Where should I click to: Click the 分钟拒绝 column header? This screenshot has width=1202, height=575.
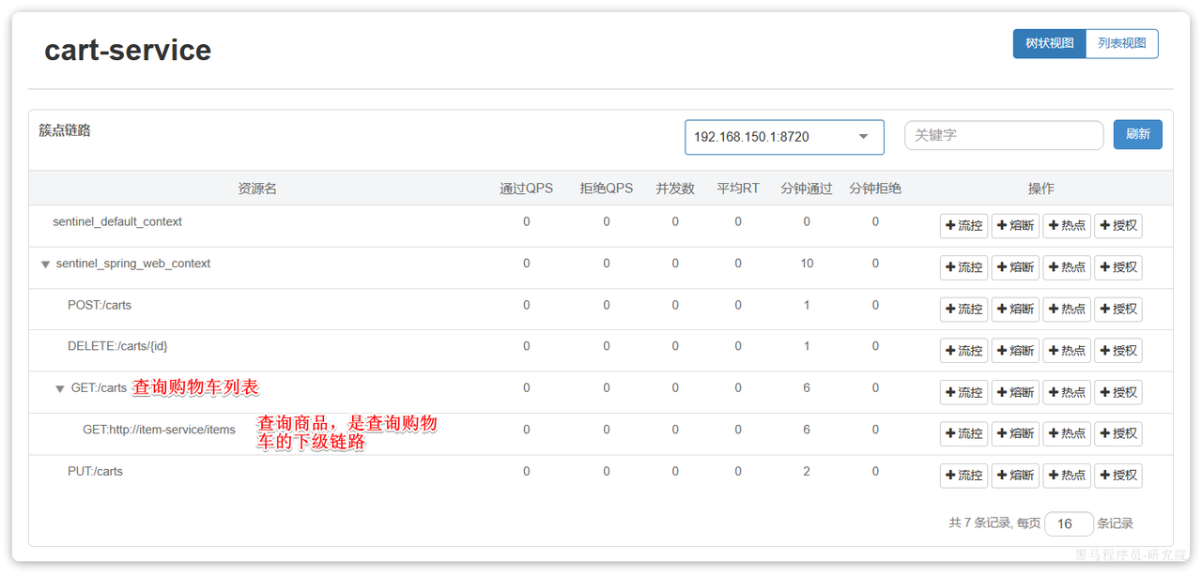pos(875,189)
